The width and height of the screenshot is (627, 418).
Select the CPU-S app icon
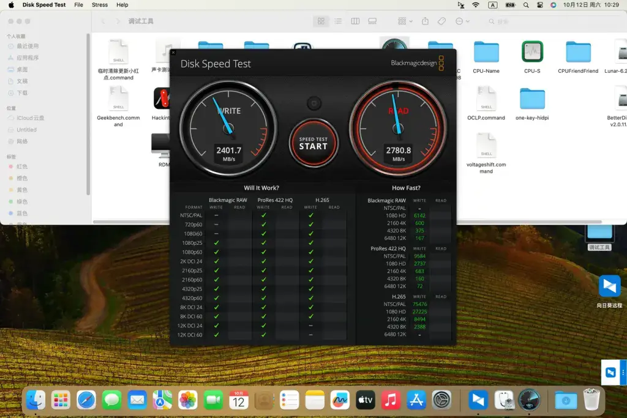(532, 57)
